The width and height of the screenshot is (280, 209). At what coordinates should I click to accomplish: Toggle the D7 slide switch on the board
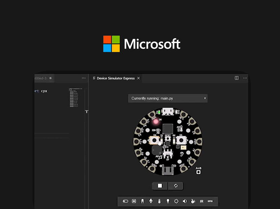(x=168, y=154)
